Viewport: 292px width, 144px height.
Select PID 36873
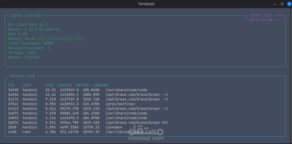click(13, 113)
